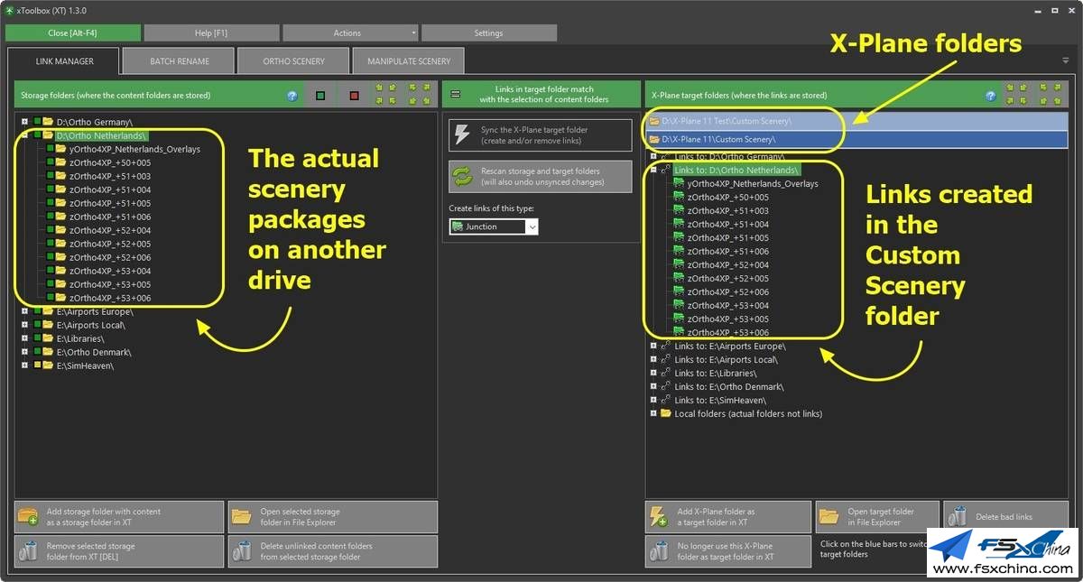
Task: Toggle checkbox for E:\Ortho Denmark\
Action: 37,352
